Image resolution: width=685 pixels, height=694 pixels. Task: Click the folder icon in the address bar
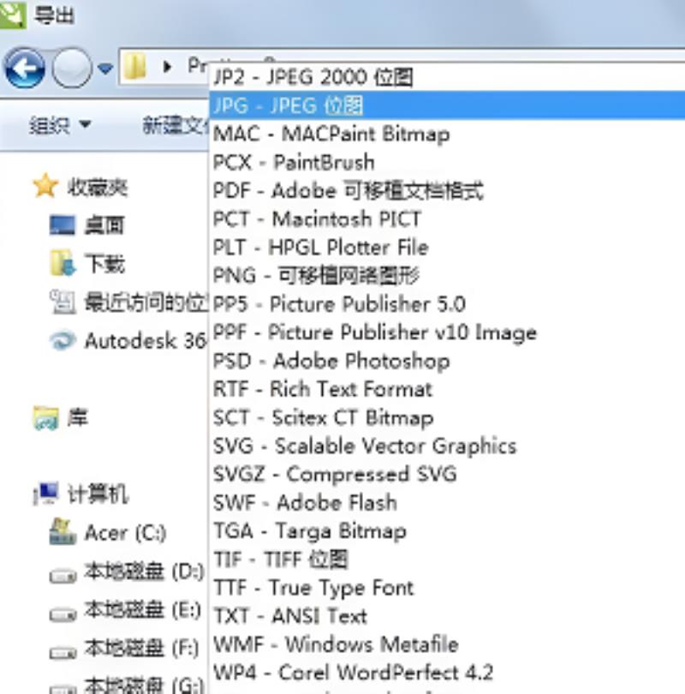click(x=135, y=66)
